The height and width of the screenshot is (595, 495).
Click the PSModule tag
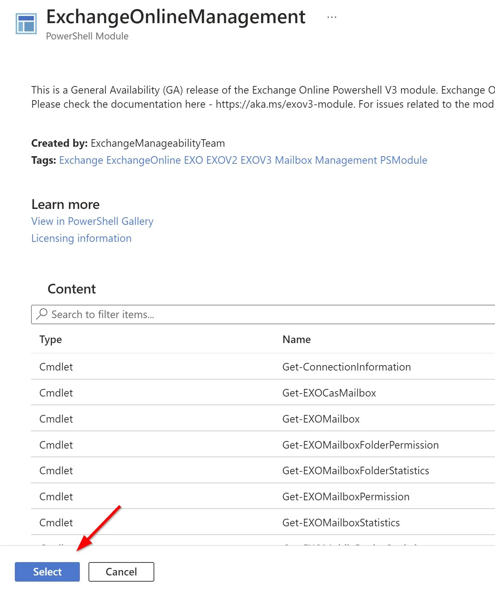pyautogui.click(x=404, y=160)
